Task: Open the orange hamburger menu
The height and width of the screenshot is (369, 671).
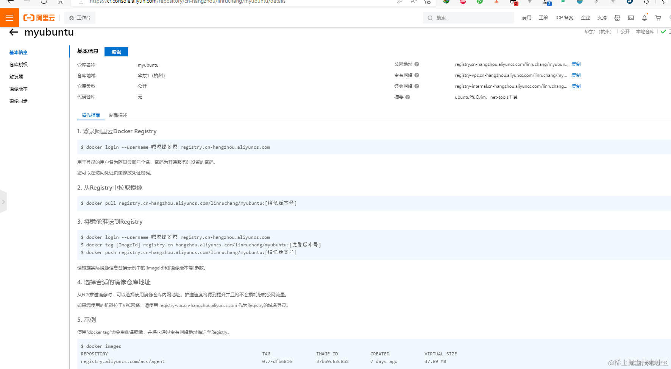Action: pos(9,18)
